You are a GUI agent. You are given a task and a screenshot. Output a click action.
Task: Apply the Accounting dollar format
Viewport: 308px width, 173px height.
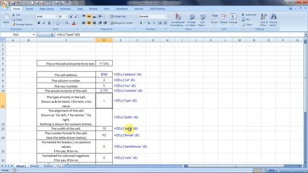141,23
